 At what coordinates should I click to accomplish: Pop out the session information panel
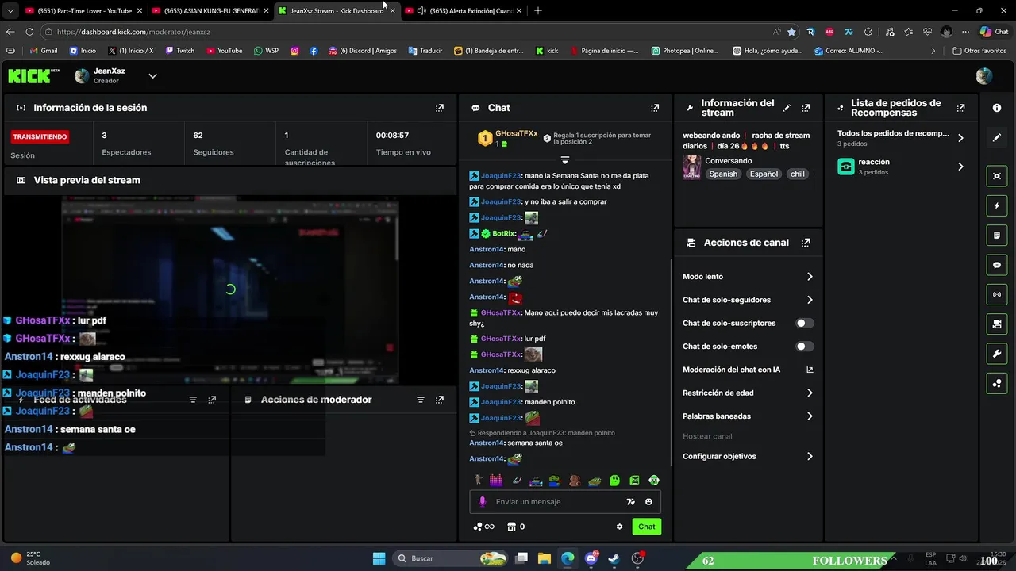[440, 108]
